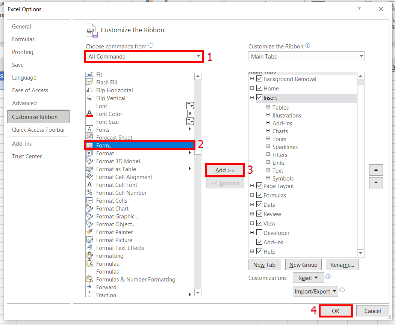
Task: Expand the Tables group under Insert
Action: tap(268, 107)
